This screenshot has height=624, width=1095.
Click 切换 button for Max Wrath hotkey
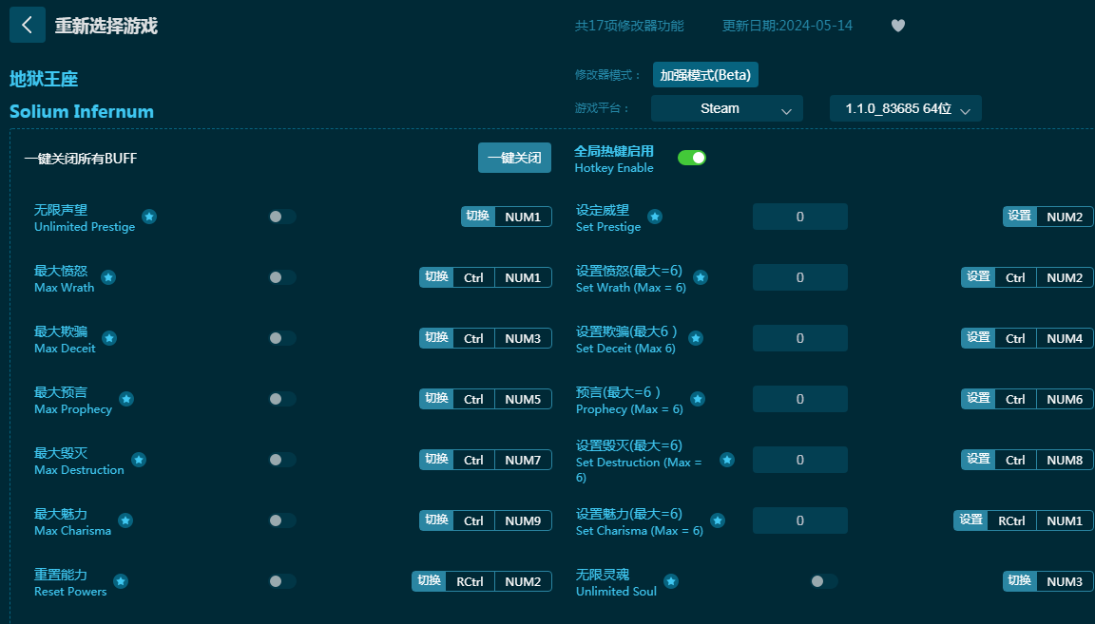click(436, 277)
